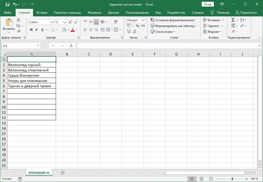The width and height of the screenshot is (263, 182).
Task: Click the Формат cells button
Action: [x=212, y=32]
